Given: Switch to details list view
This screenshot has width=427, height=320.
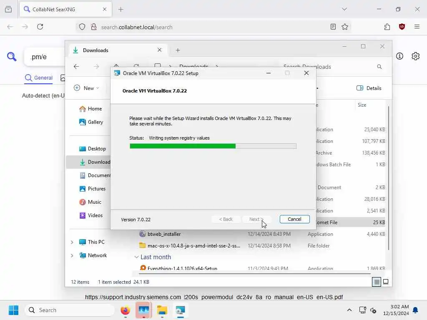Looking at the screenshot, I should pyautogui.click(x=377, y=282).
